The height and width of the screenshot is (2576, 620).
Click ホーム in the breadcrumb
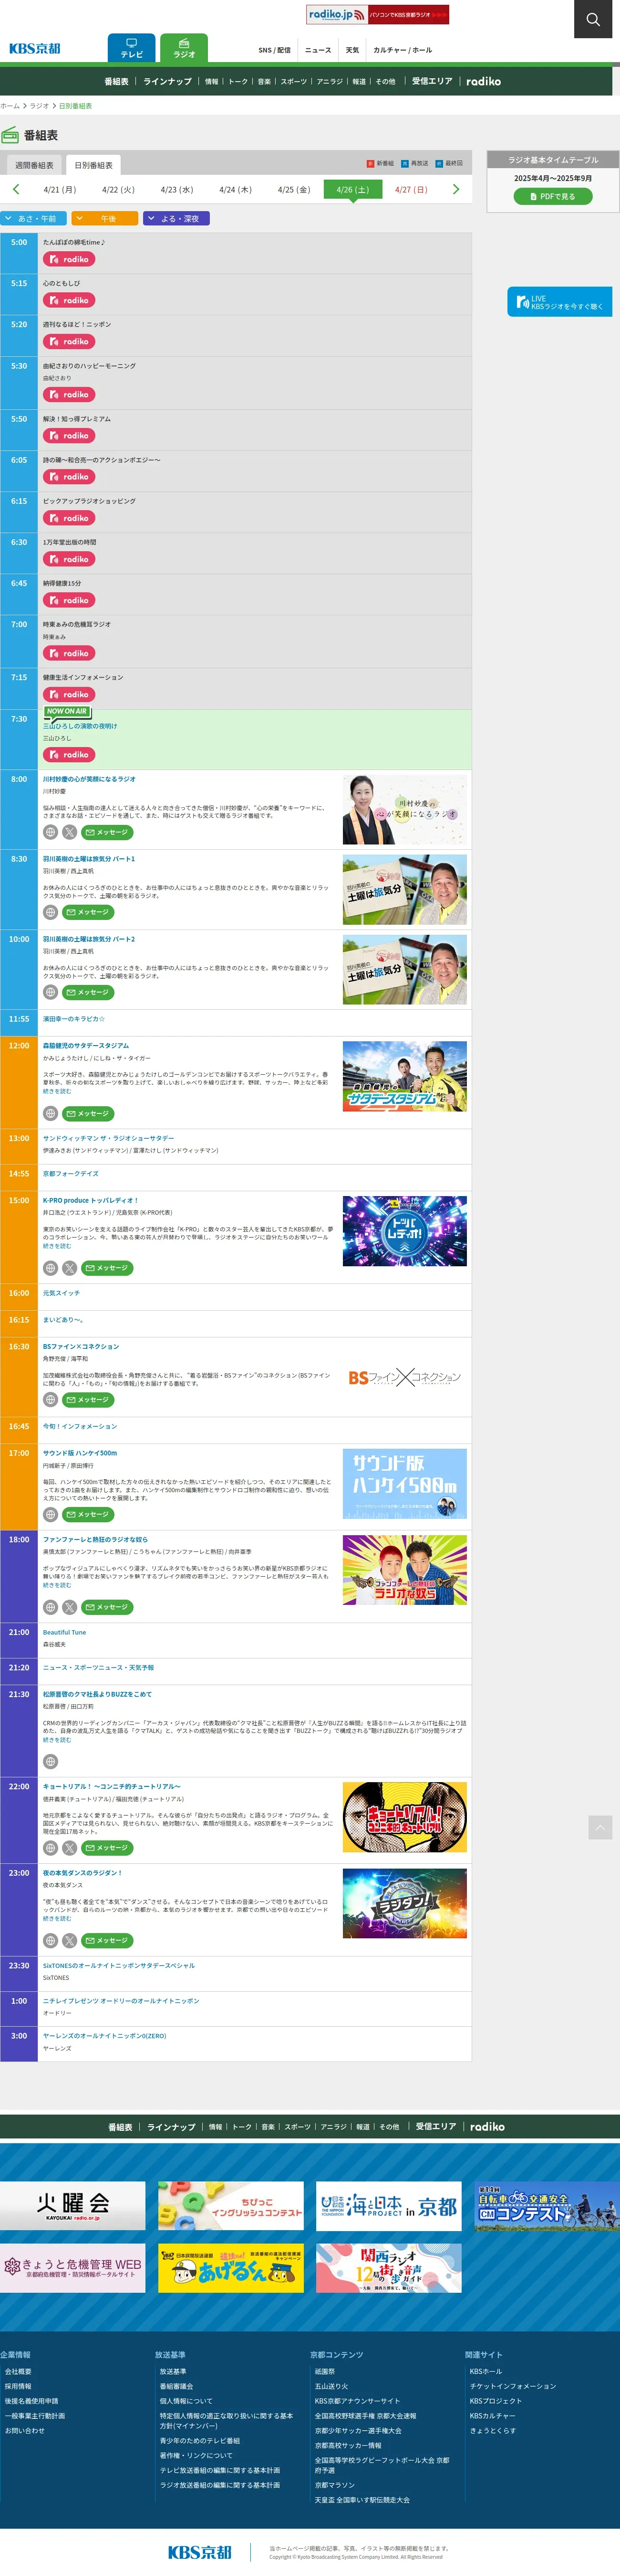pos(10,106)
